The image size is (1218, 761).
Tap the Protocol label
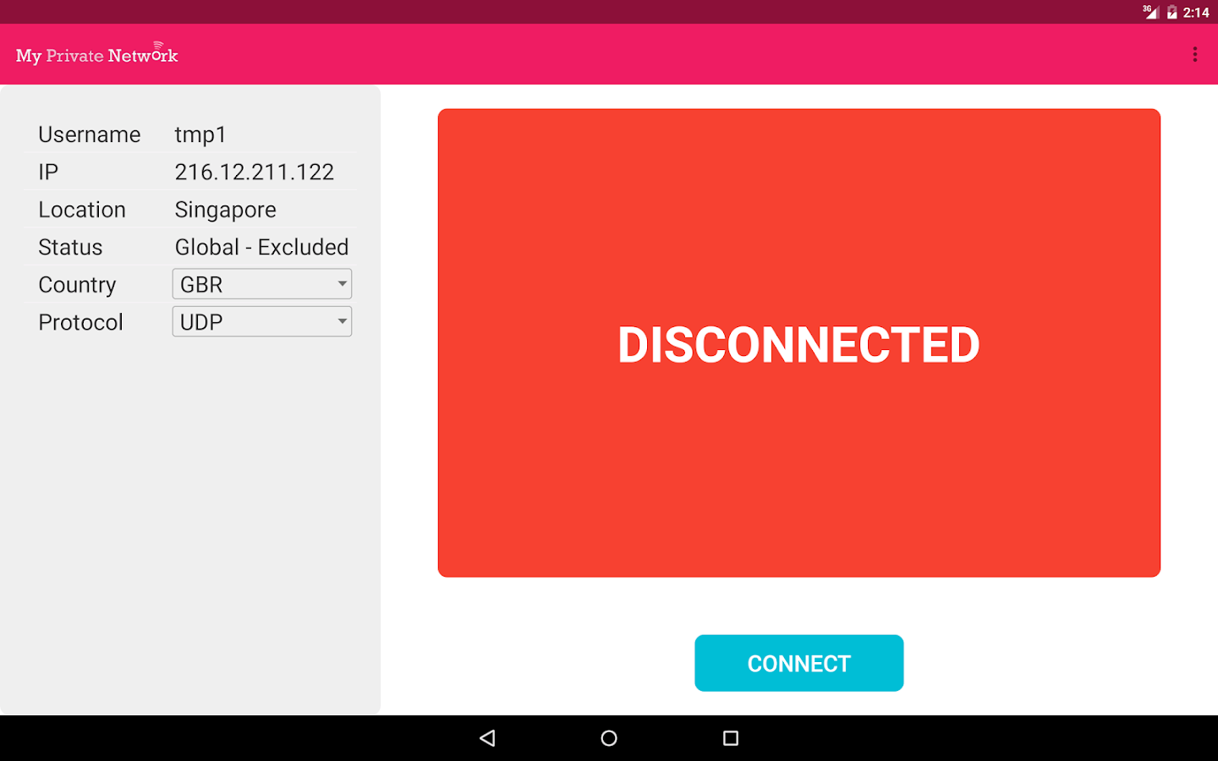(80, 322)
